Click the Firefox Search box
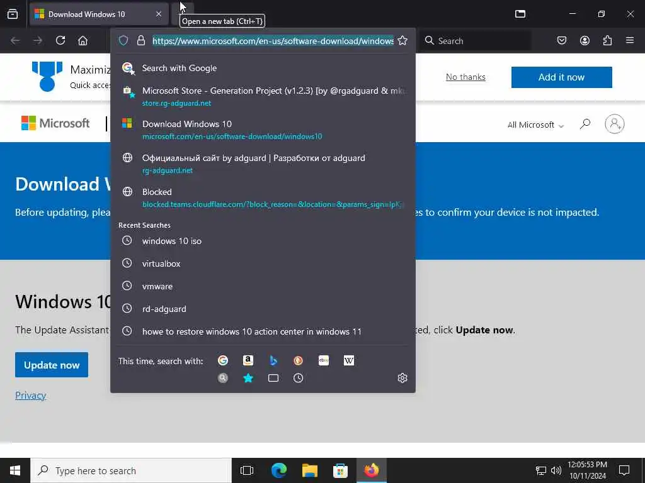Image resolution: width=645 pixels, height=483 pixels. click(x=475, y=41)
